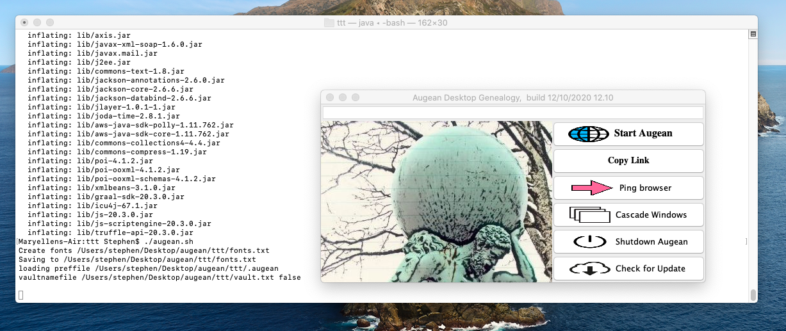Screen dimensions: 786x331
Task: Click the line with jlayer-1.0.1-1.jar
Action: click(101, 108)
